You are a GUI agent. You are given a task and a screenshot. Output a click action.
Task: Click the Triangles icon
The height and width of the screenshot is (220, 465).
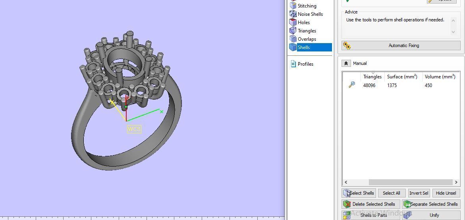[293, 30]
